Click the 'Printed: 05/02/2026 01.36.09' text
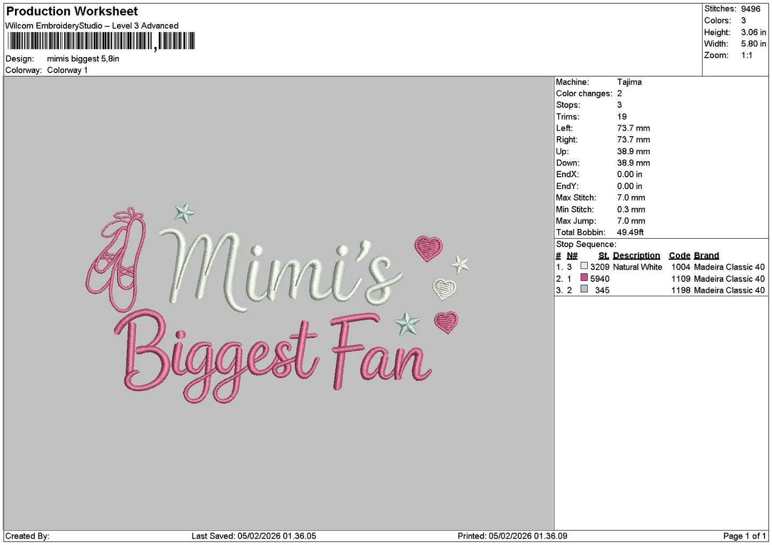Viewport: 772px width, 545px height. [512, 536]
